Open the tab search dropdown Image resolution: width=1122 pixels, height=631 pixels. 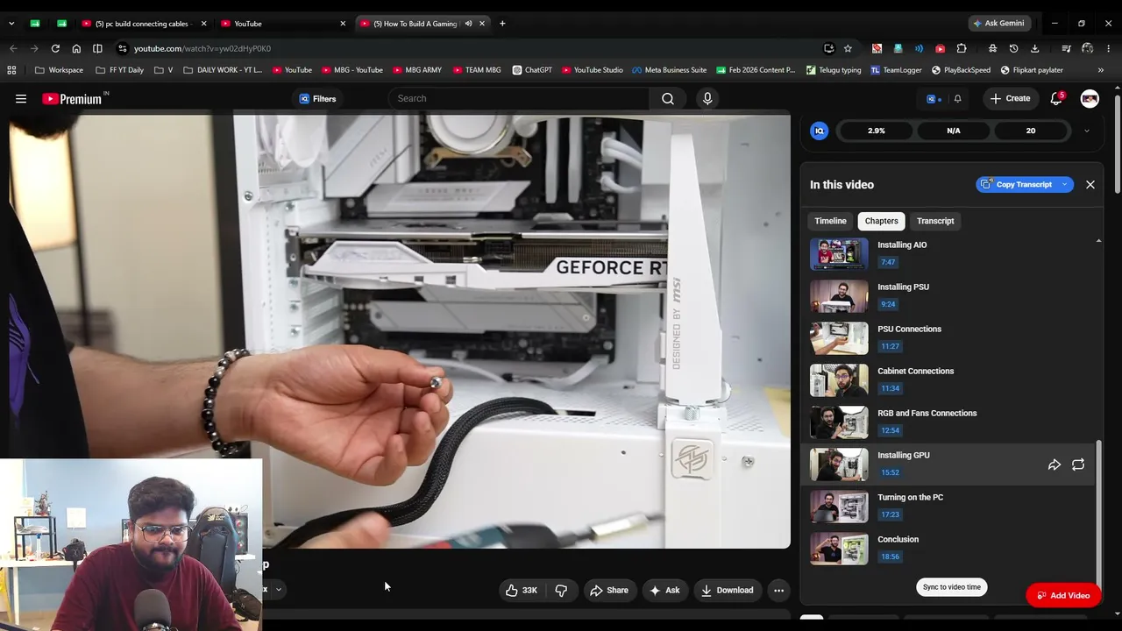pyautogui.click(x=11, y=24)
